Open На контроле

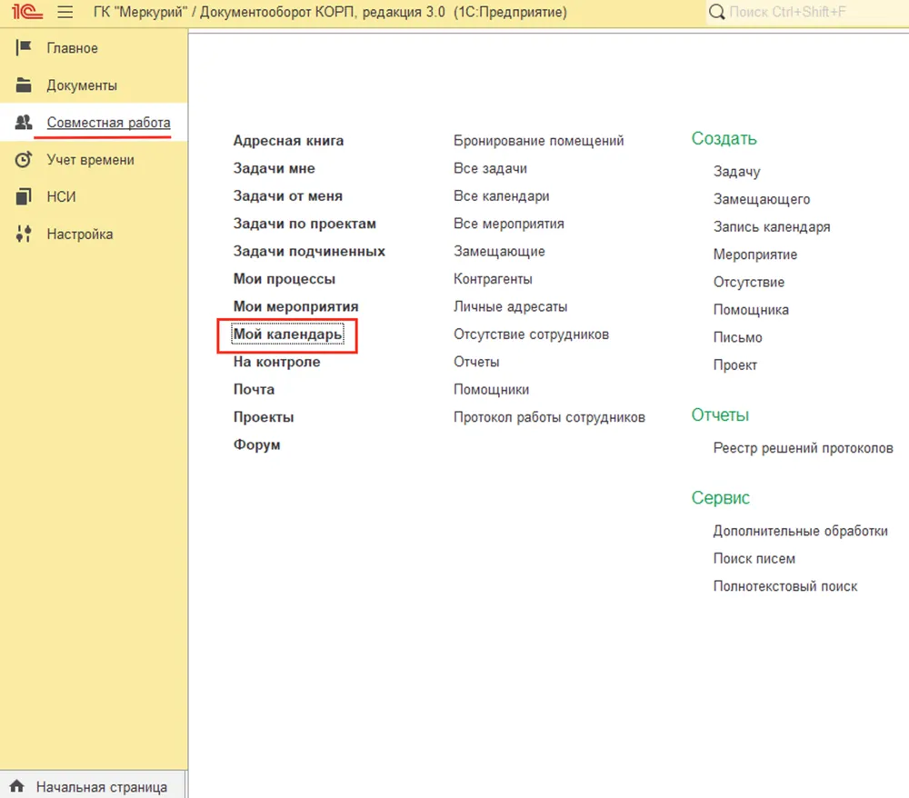pyautogui.click(x=276, y=362)
